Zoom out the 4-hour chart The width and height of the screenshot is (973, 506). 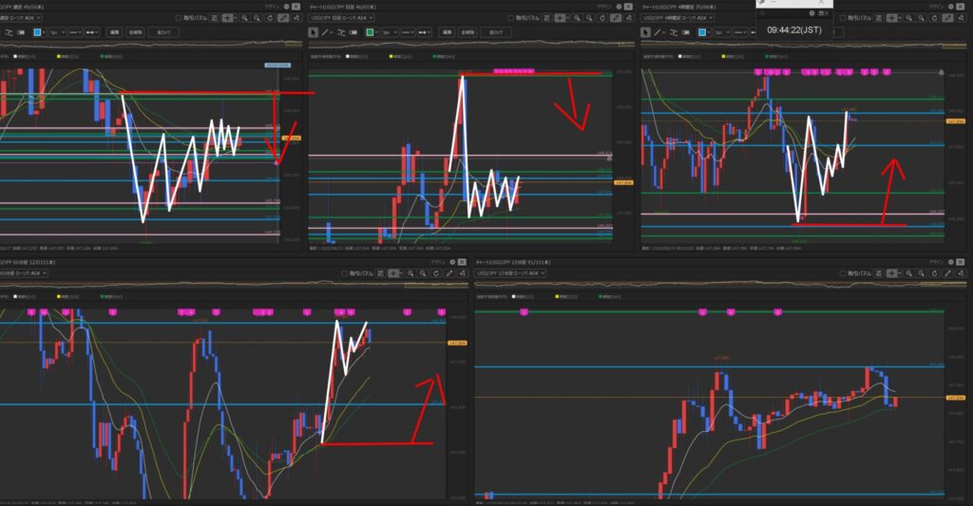(922, 18)
